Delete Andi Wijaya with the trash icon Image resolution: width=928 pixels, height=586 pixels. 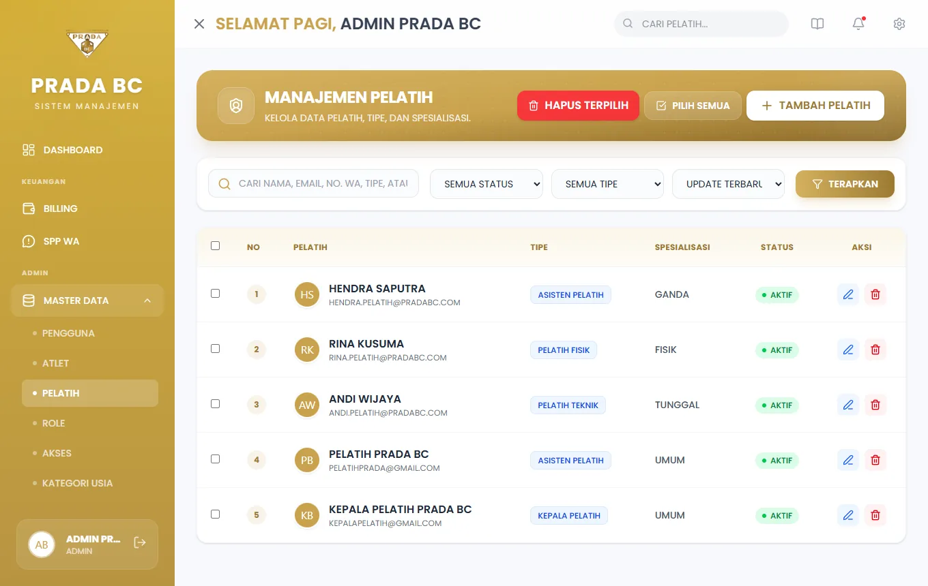[x=875, y=405]
